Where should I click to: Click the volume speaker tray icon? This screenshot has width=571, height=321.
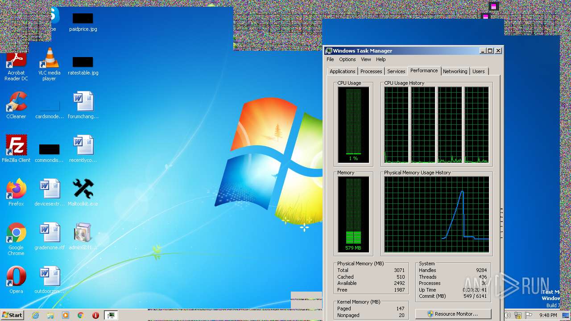coord(508,315)
